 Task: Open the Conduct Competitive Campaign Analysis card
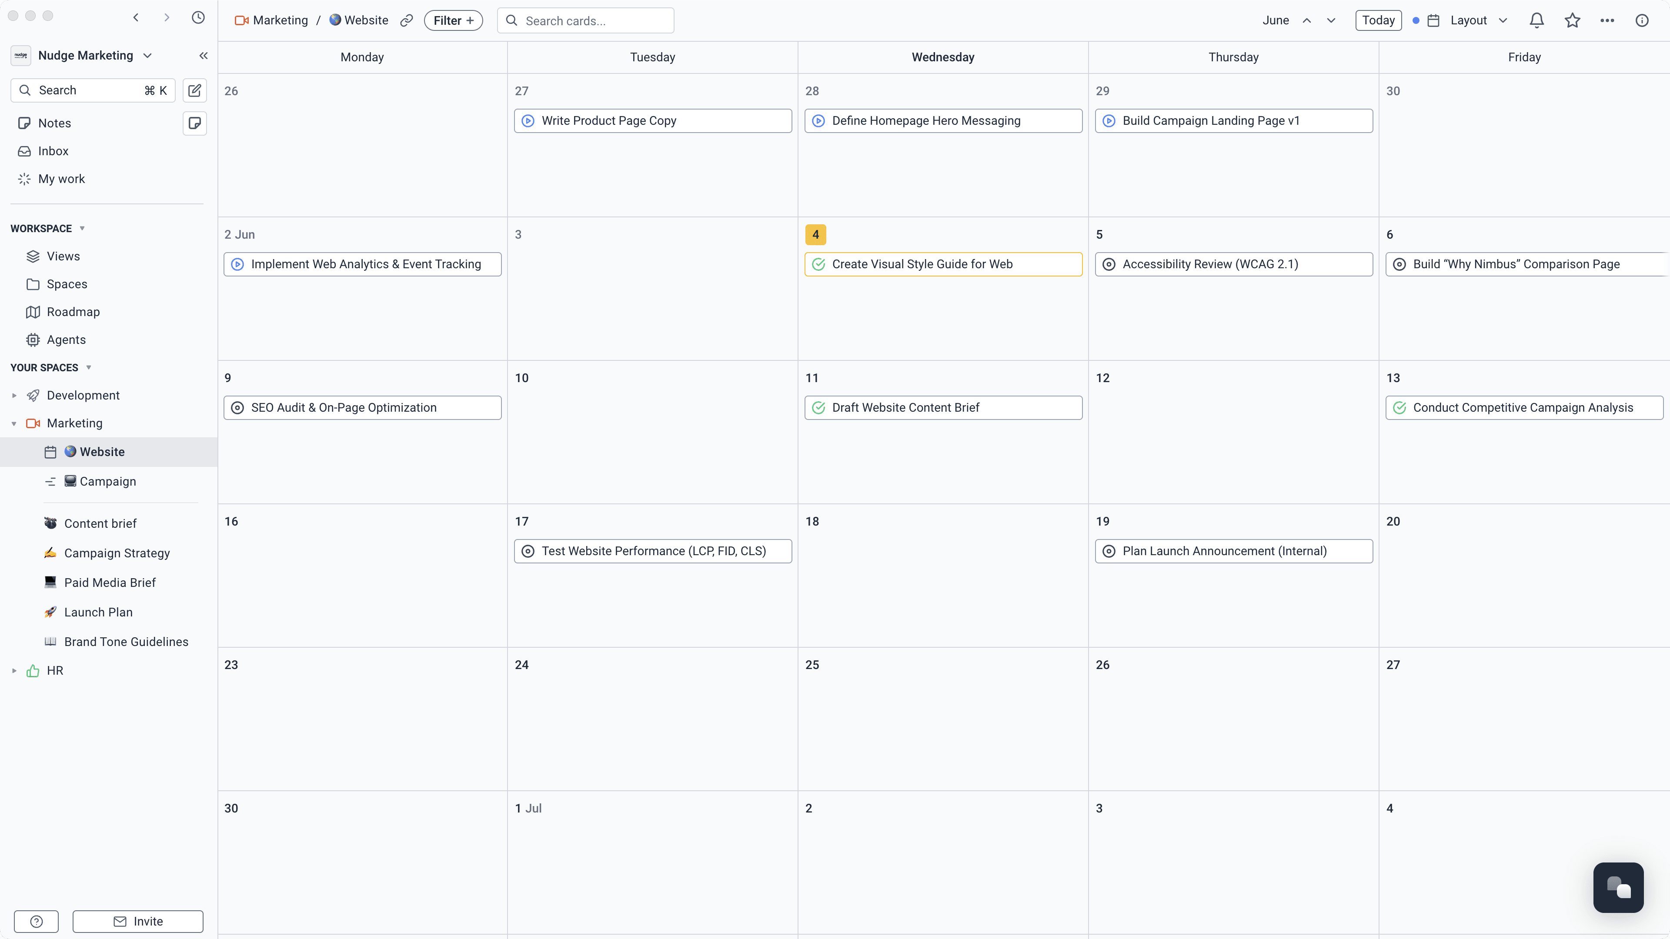1524,408
